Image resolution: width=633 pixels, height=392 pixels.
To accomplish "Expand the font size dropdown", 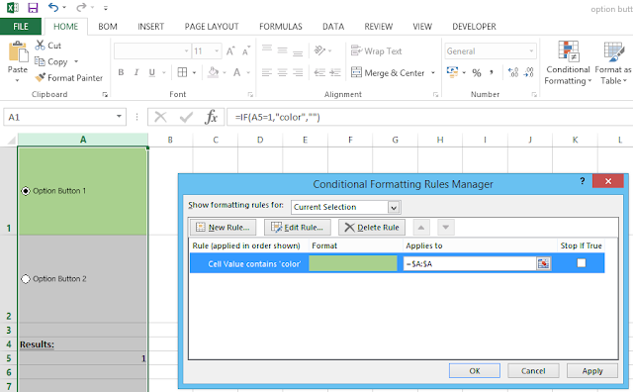I will (217, 50).
